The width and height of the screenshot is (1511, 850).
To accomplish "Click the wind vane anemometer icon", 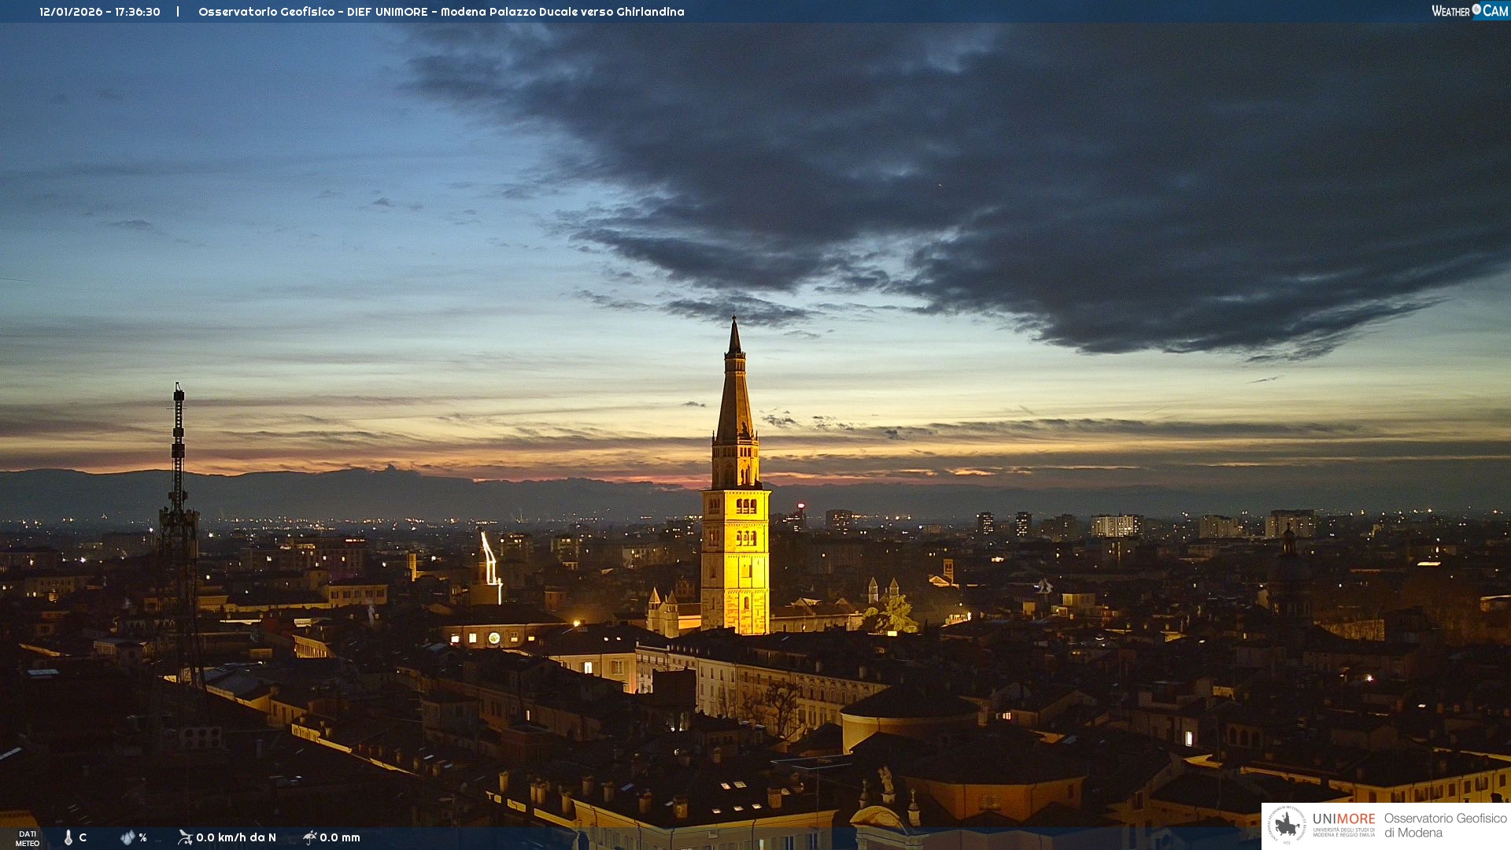I will coord(185,837).
